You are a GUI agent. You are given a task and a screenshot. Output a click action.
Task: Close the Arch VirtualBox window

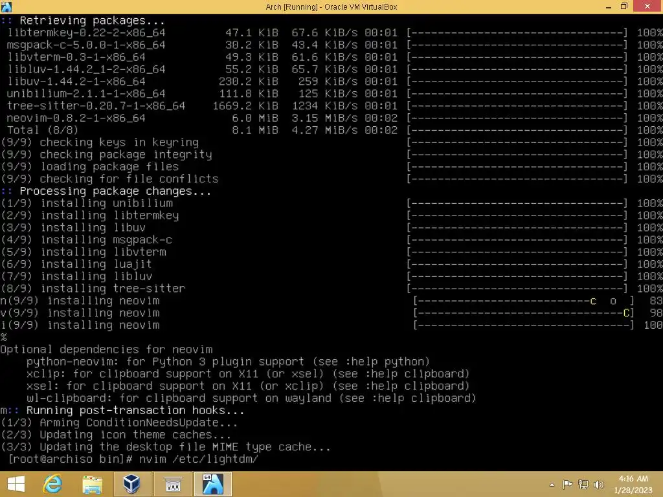coord(647,6)
